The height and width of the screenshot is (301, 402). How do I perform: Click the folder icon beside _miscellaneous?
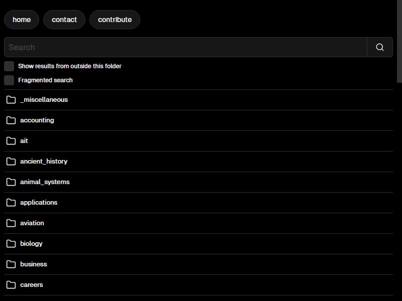[x=11, y=99]
